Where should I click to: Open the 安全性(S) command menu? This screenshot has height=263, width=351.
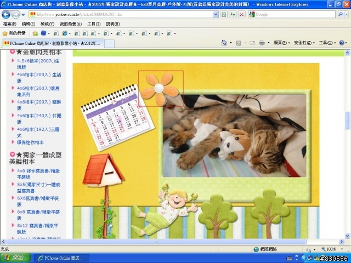[304, 43]
